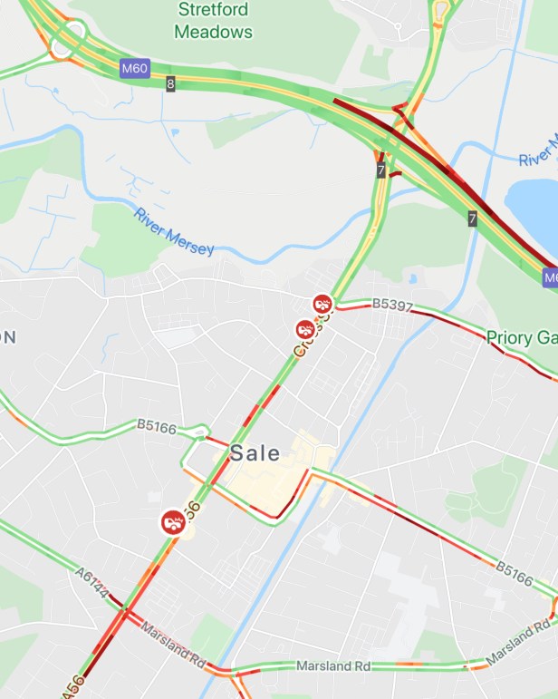Click the B5166 label in the south-east
This screenshot has width=558, height=699.
pyautogui.click(x=515, y=573)
